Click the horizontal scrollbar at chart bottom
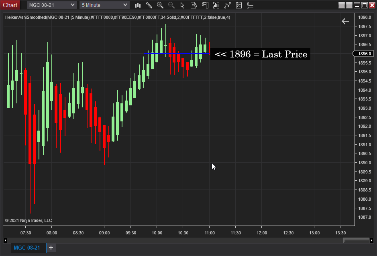 coord(357,240)
